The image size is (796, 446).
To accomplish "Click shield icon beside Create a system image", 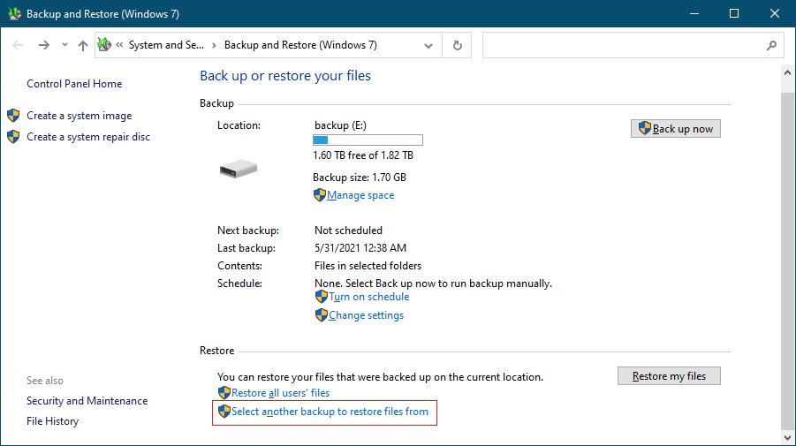I will pos(14,116).
